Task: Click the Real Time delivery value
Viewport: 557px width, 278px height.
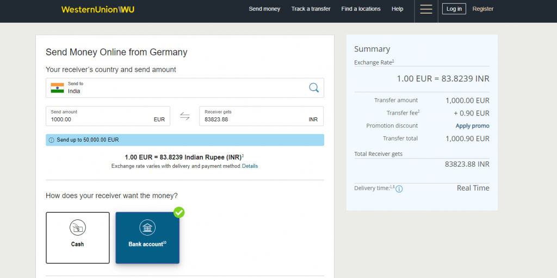Action: 473,188
